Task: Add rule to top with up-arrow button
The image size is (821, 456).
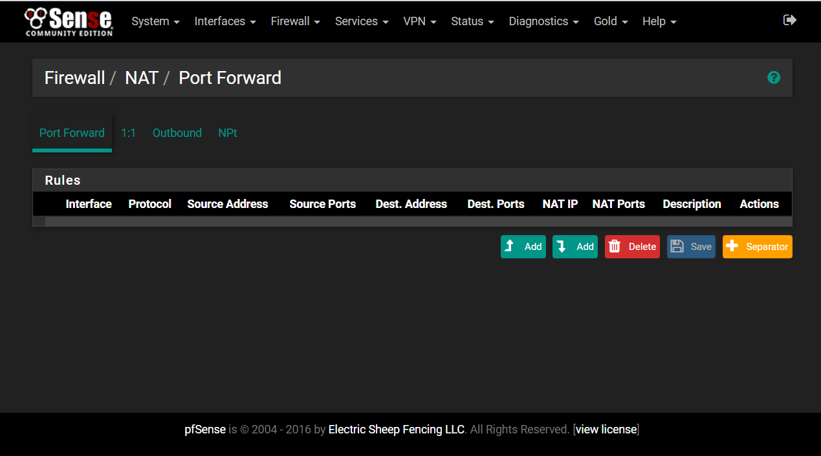Action: [x=523, y=247]
